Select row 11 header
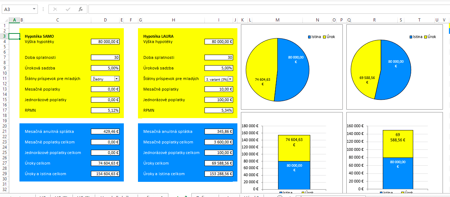The width and height of the screenshot is (450, 197). (x=4, y=79)
